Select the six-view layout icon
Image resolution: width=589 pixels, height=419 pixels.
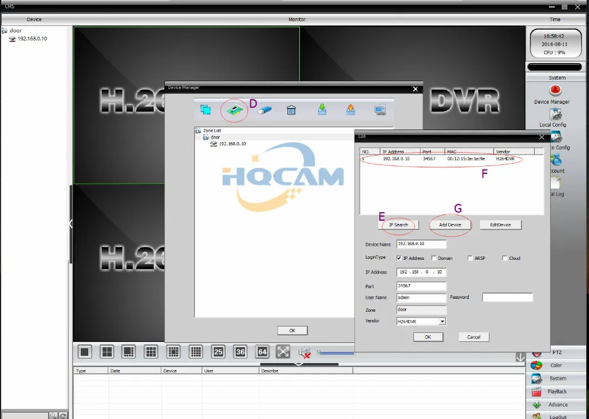click(128, 352)
